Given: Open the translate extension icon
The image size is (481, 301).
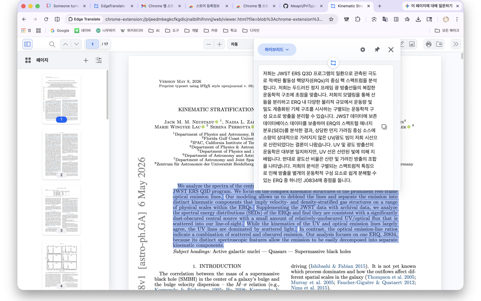Looking at the screenshot, I should (x=385, y=19).
